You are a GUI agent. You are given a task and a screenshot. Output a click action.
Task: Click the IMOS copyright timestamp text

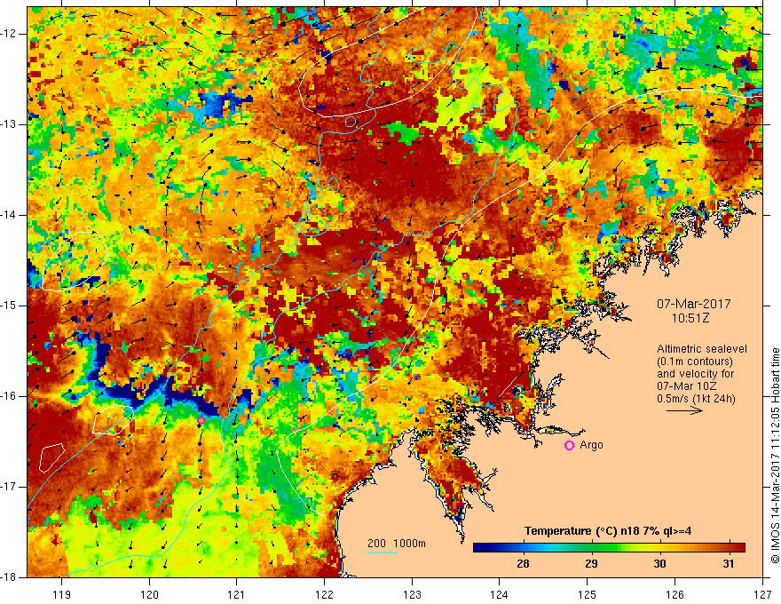point(775,456)
